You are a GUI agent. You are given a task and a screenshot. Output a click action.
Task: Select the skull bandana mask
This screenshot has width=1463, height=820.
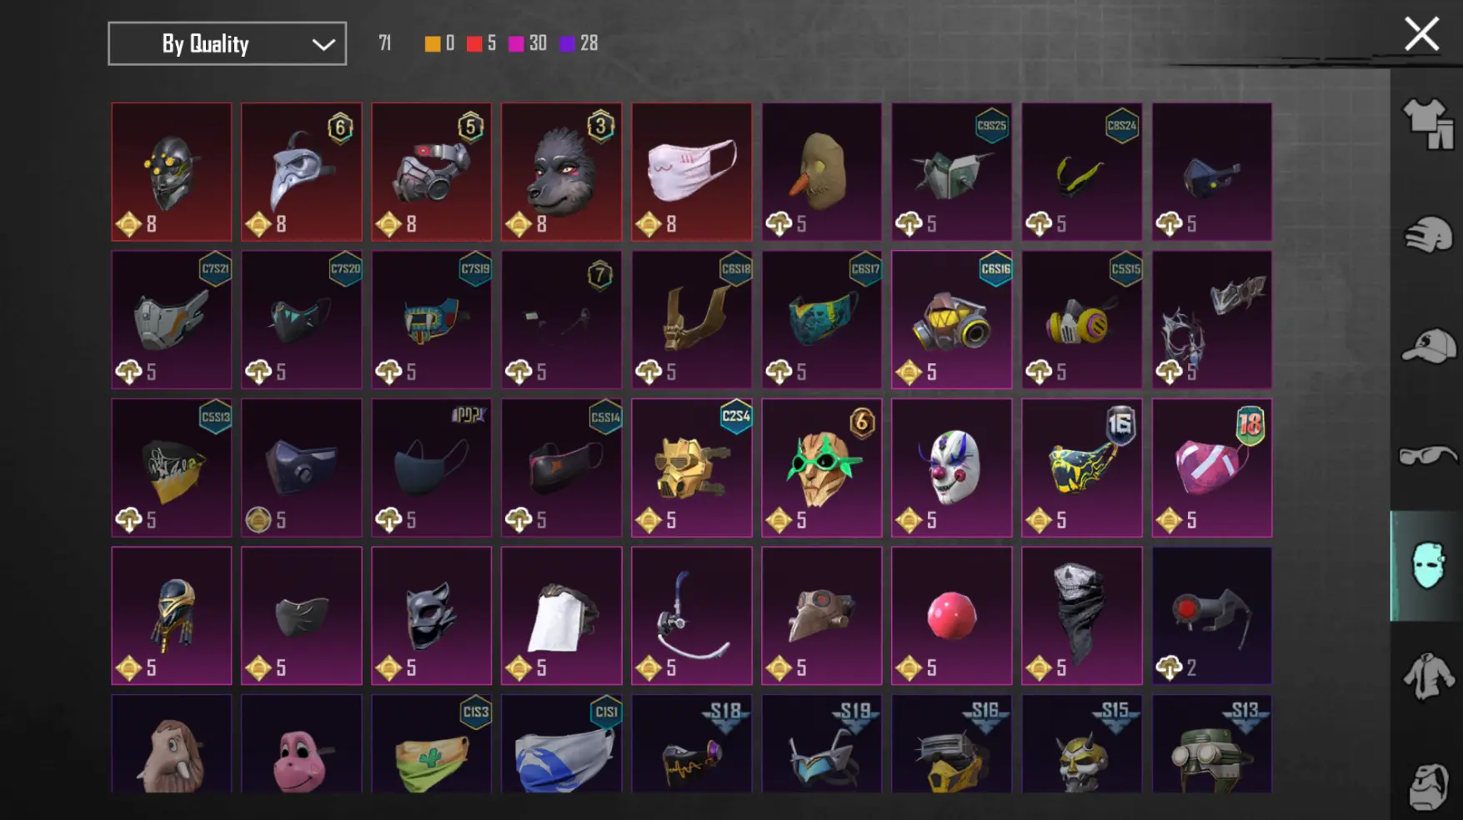click(1081, 616)
